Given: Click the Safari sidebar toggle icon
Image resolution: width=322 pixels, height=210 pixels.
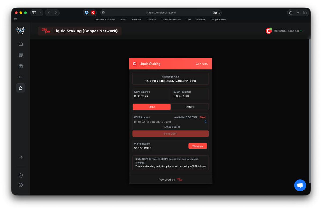Looking at the screenshot, I should (x=34, y=13).
